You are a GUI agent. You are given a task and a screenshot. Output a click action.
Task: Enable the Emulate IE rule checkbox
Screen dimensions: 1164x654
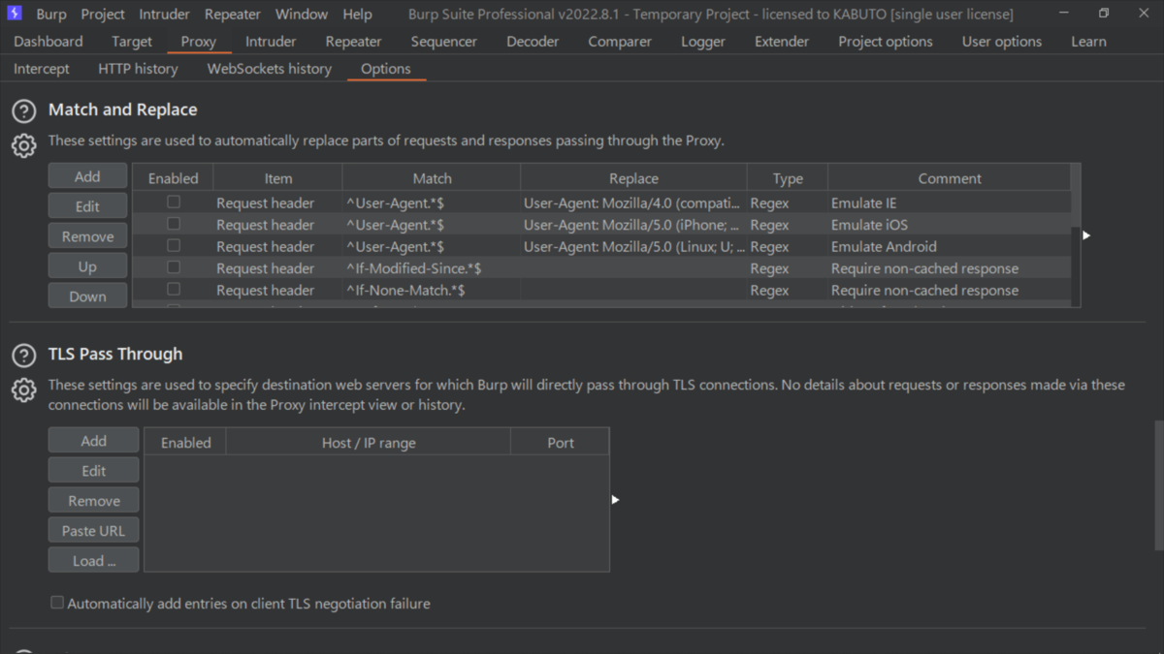(174, 202)
